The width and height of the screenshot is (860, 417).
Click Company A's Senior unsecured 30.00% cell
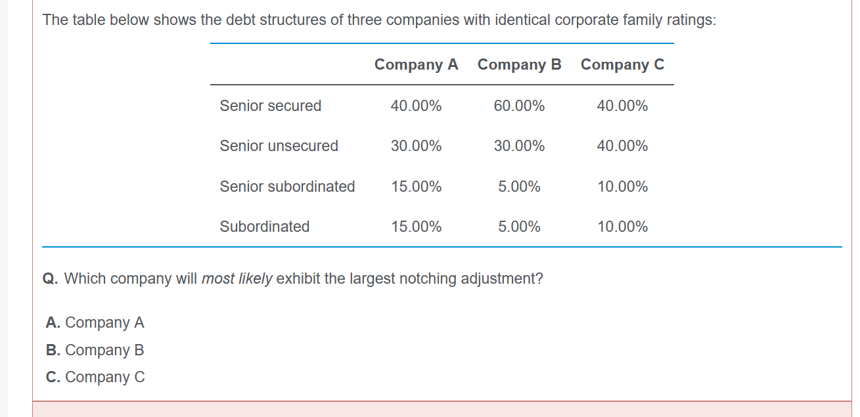pos(416,146)
